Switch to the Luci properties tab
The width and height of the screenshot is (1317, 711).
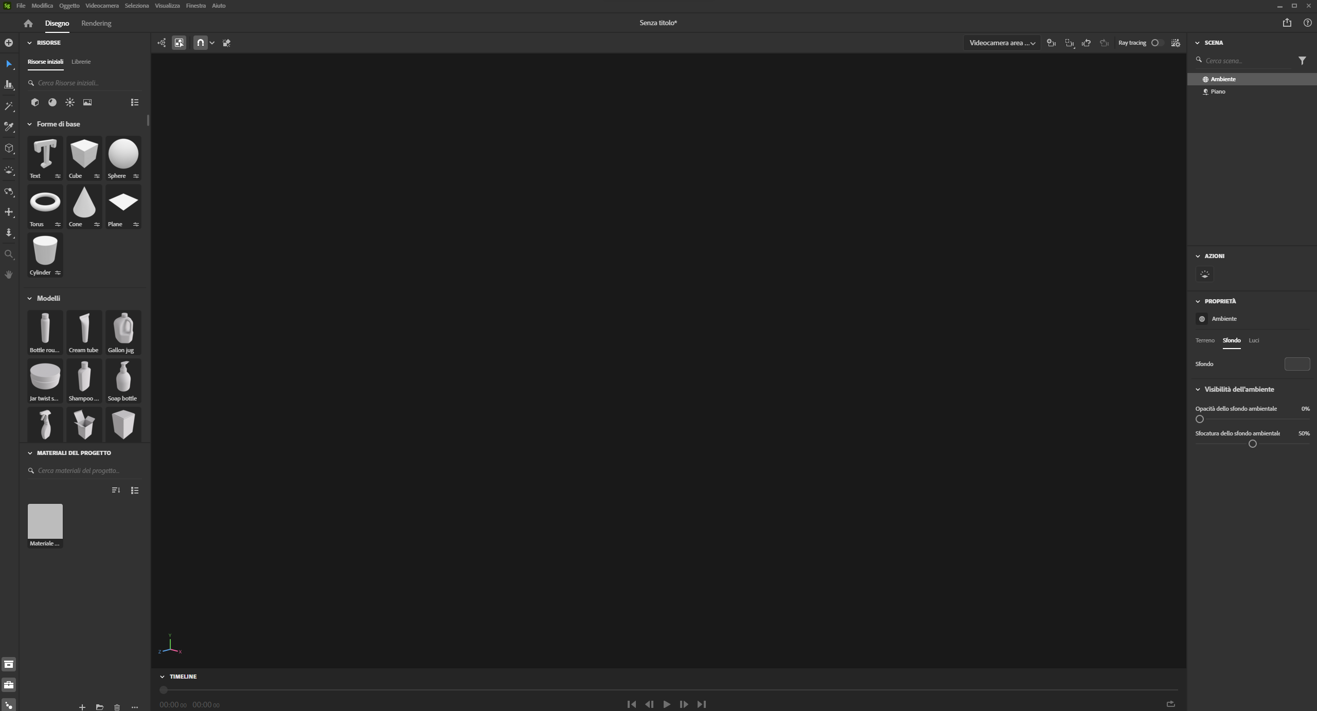pos(1254,340)
